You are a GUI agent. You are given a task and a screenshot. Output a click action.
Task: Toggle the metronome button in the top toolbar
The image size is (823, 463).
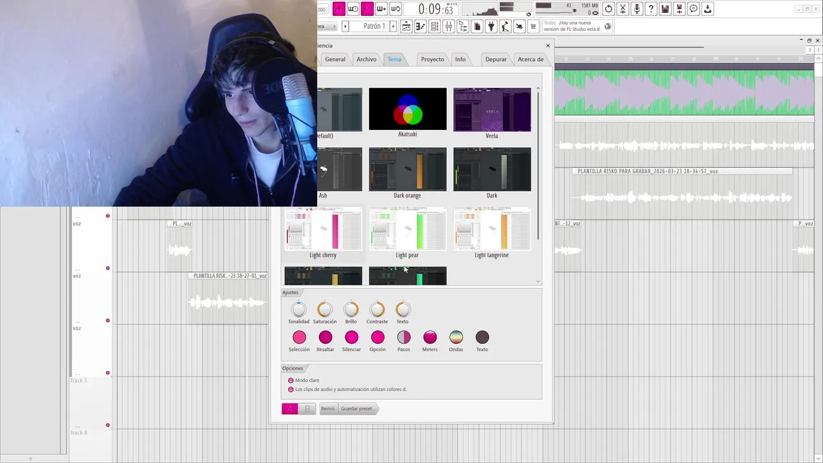pyautogui.click(x=339, y=9)
